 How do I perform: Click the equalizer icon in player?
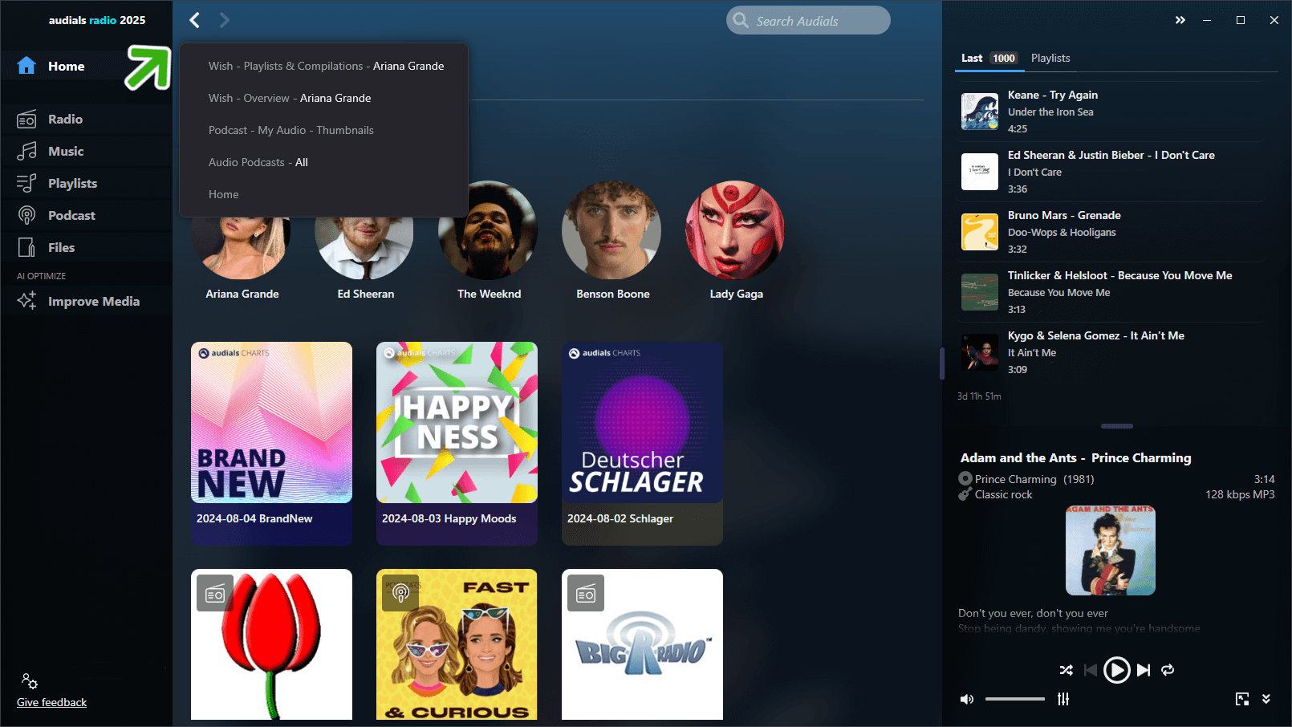tap(1063, 699)
